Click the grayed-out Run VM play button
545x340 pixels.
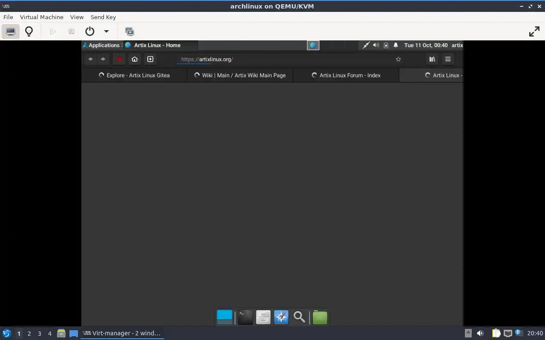click(53, 31)
